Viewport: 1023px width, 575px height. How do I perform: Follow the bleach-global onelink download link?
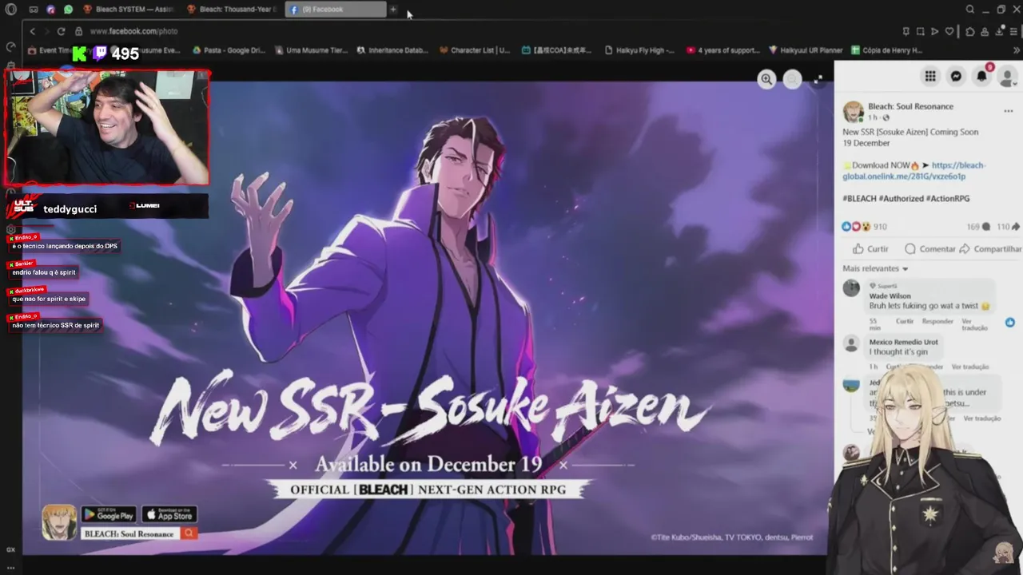click(x=914, y=171)
